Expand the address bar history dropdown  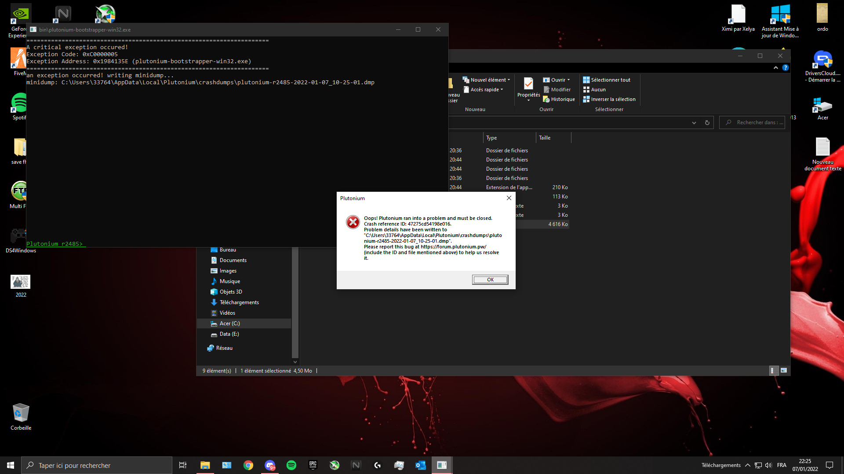click(694, 123)
